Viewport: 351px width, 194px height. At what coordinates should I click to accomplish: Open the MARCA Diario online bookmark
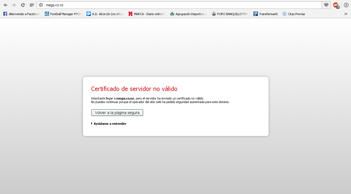[x=147, y=14]
